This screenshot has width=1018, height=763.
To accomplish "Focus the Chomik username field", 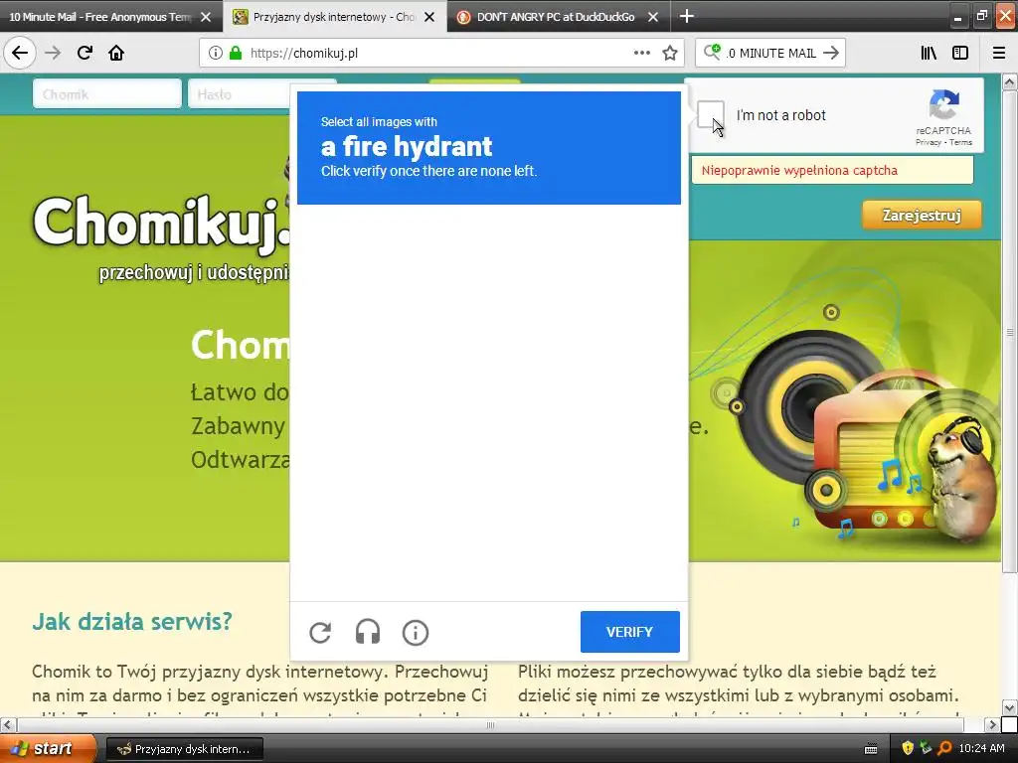I will pyautogui.click(x=107, y=94).
